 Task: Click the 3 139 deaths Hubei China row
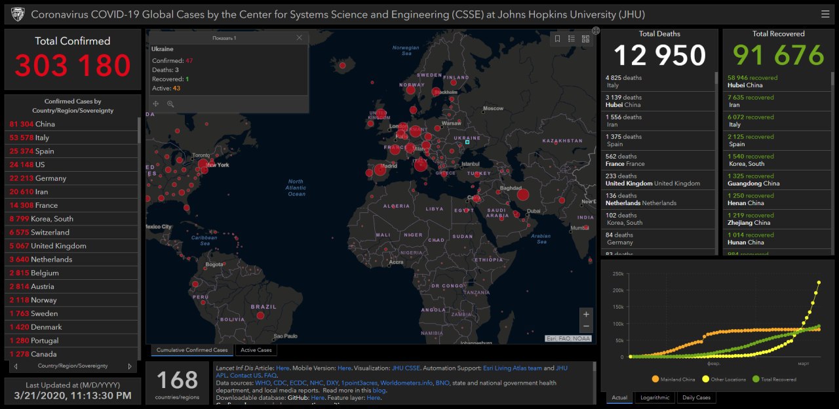point(659,101)
